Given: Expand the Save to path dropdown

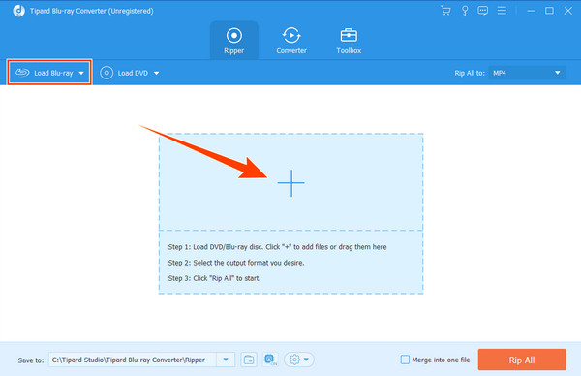Looking at the screenshot, I should point(226,360).
